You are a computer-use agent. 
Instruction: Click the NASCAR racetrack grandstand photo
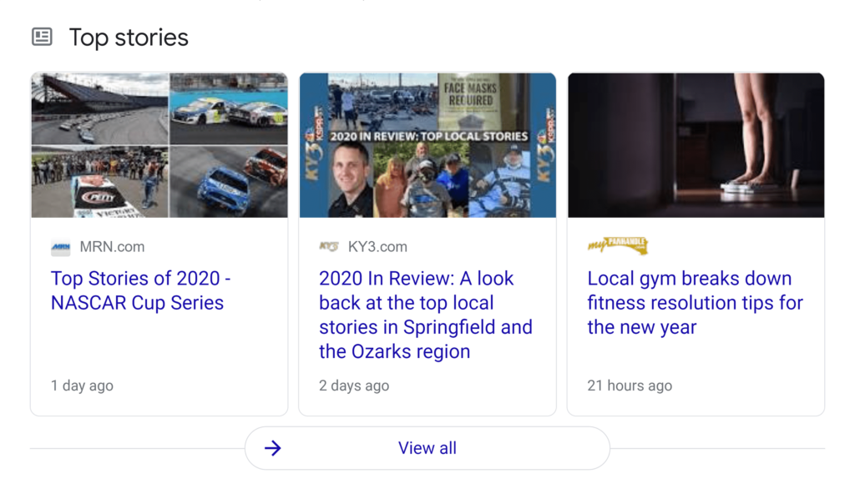(99, 108)
